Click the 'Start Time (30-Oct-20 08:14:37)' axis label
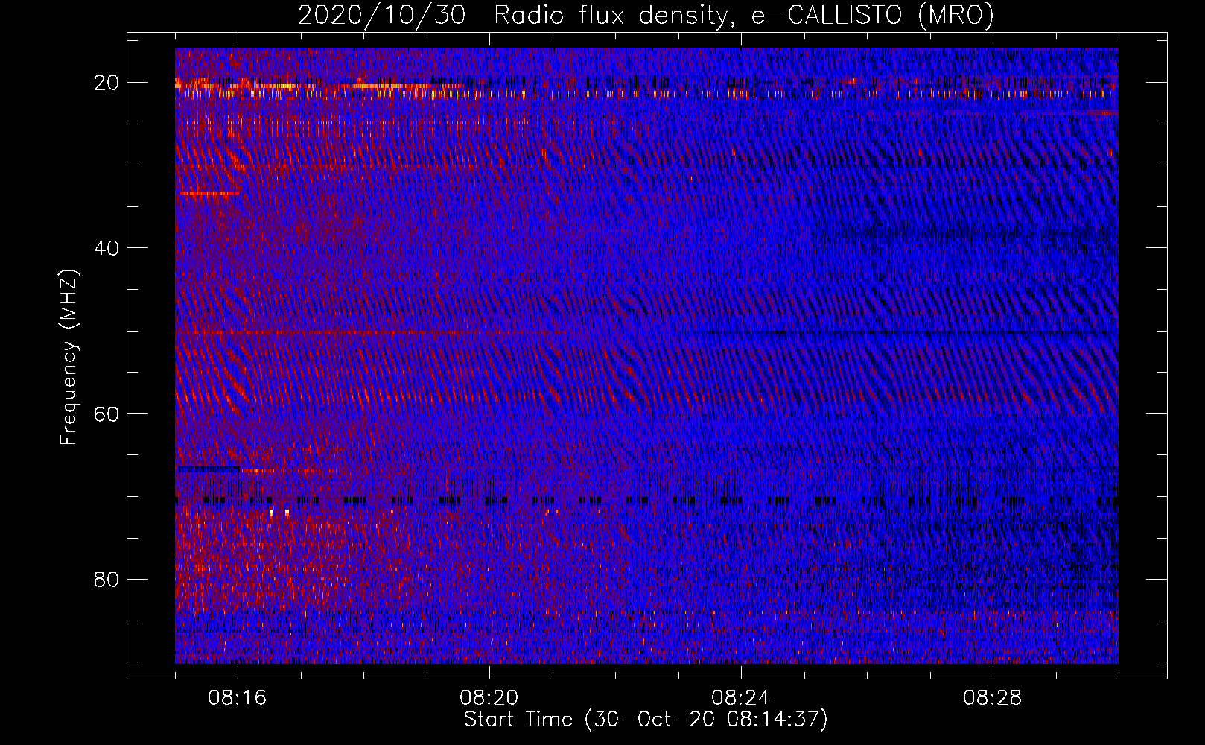Viewport: 1205px width, 745px height. [x=646, y=720]
